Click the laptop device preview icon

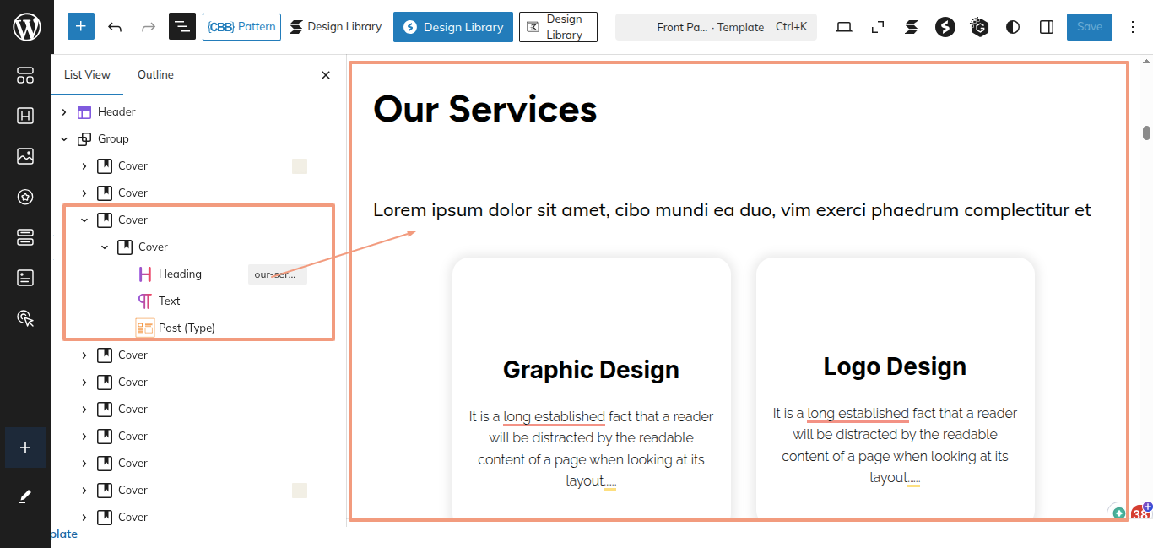tap(844, 27)
